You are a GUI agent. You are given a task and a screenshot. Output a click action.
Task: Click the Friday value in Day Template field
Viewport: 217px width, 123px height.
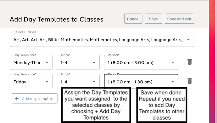tap(20, 82)
